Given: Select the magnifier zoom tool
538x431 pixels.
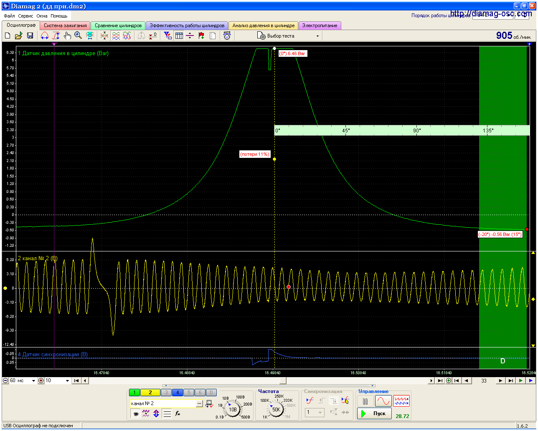Looking at the screenshot, I should [78, 36].
